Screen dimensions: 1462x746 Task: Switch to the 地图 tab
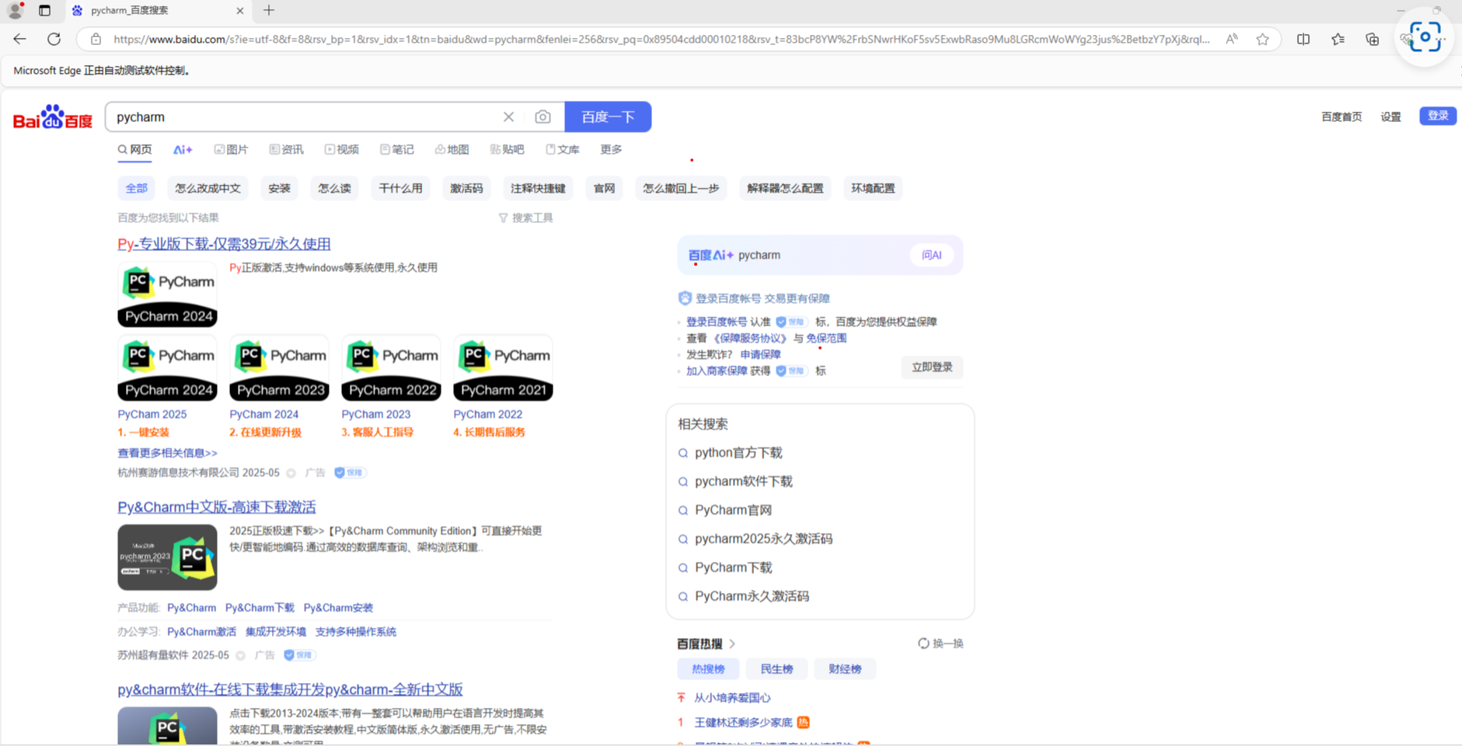[452, 149]
